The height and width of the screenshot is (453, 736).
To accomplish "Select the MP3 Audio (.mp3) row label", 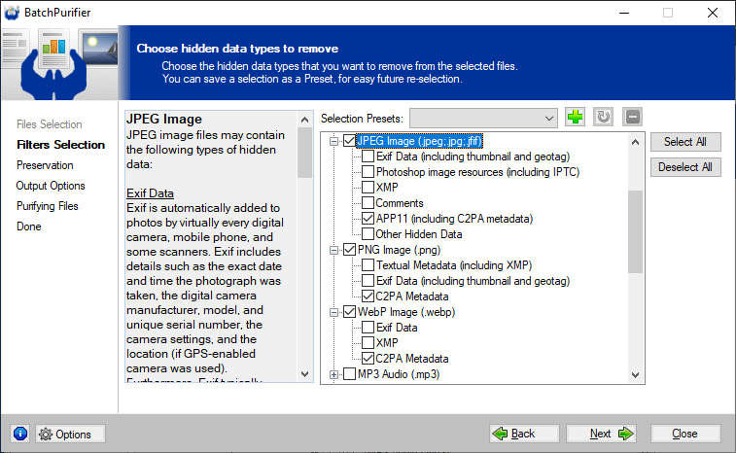I will click(x=399, y=374).
